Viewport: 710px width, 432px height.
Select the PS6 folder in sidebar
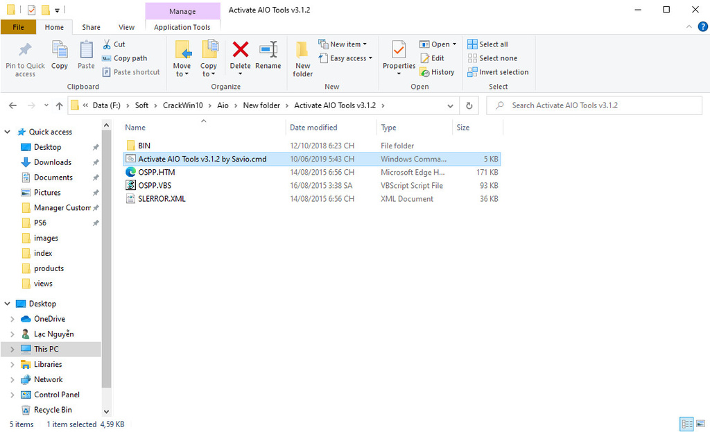click(40, 223)
